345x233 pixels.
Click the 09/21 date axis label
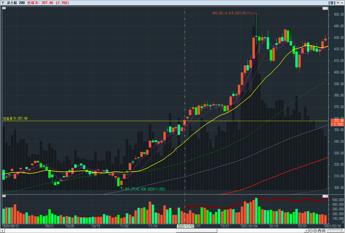coord(50,226)
